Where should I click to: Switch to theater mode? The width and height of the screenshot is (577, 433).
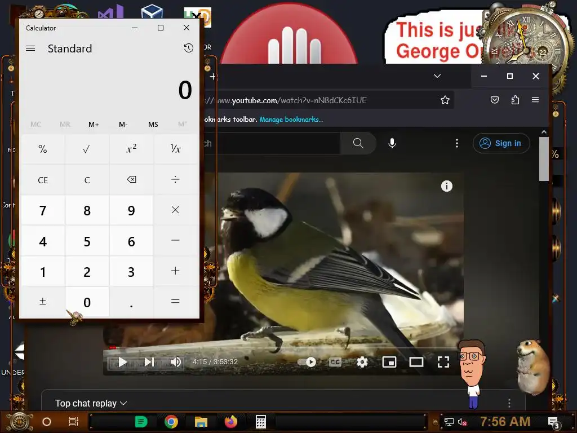tap(416, 363)
